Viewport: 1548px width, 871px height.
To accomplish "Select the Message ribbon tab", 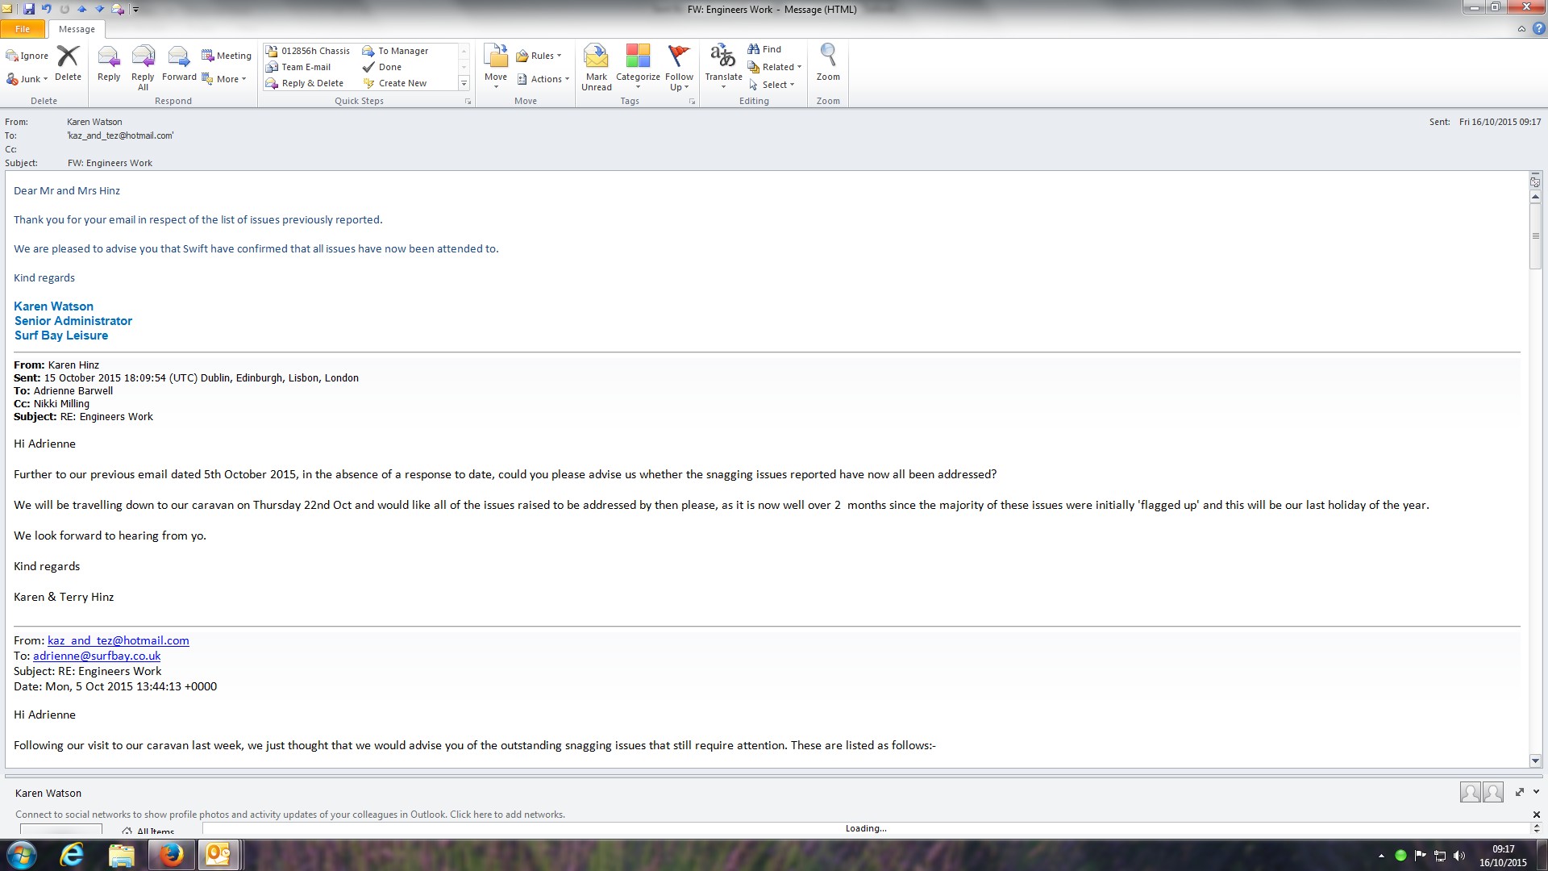I will click(77, 29).
